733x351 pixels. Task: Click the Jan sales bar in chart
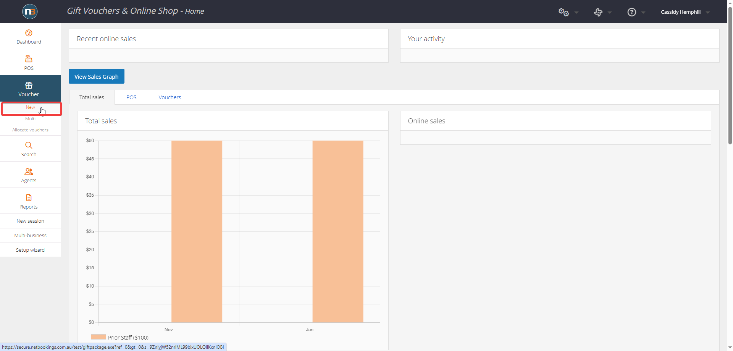tap(338, 231)
